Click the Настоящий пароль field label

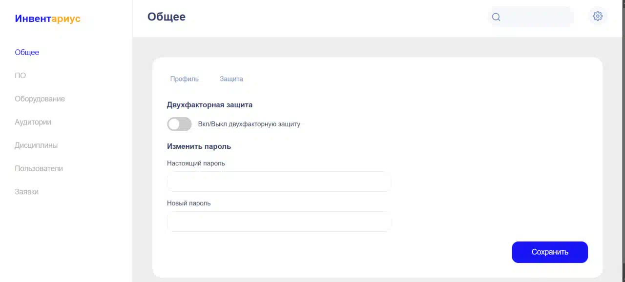[196, 163]
